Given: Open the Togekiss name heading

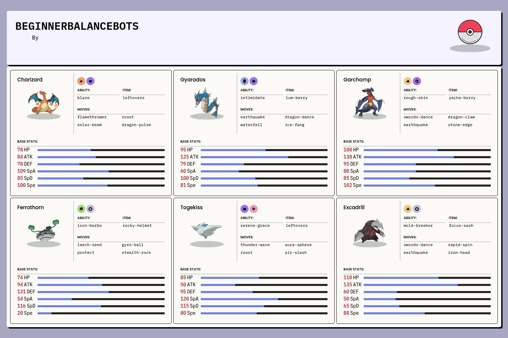Looking at the screenshot, I should pos(191,208).
